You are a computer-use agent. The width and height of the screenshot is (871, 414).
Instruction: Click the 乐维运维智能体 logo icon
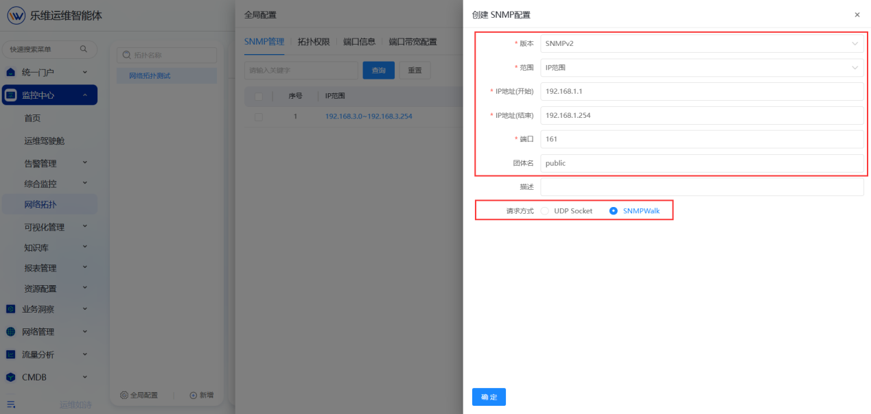[16, 15]
